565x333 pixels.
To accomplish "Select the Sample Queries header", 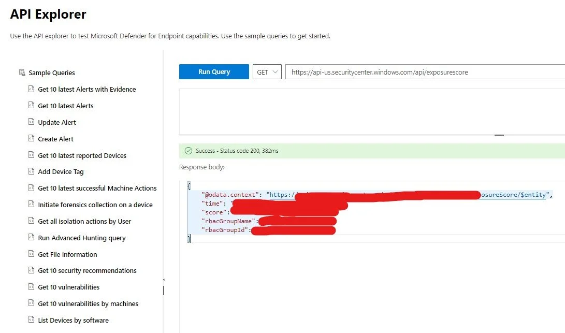I will click(x=51, y=73).
